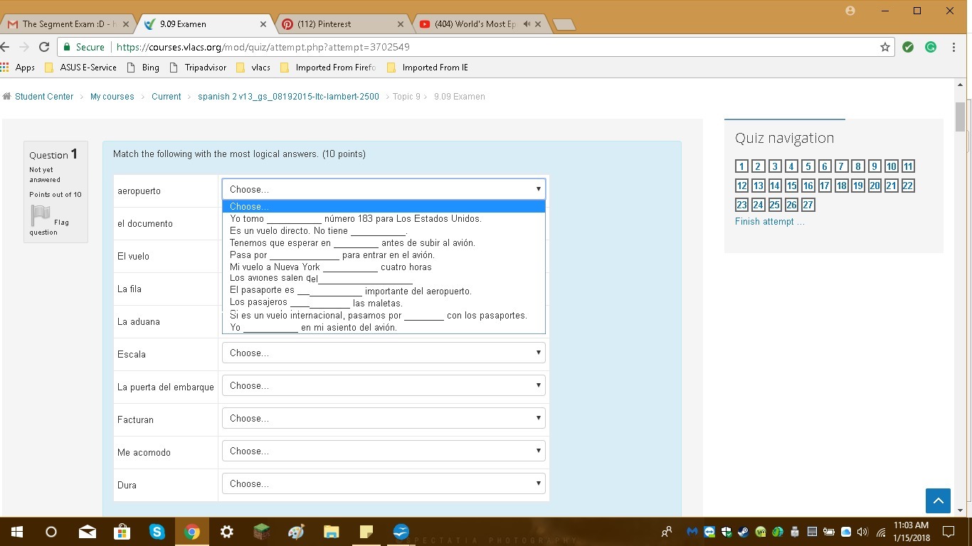Open the Me acomodo answer dropdown

[x=384, y=451]
